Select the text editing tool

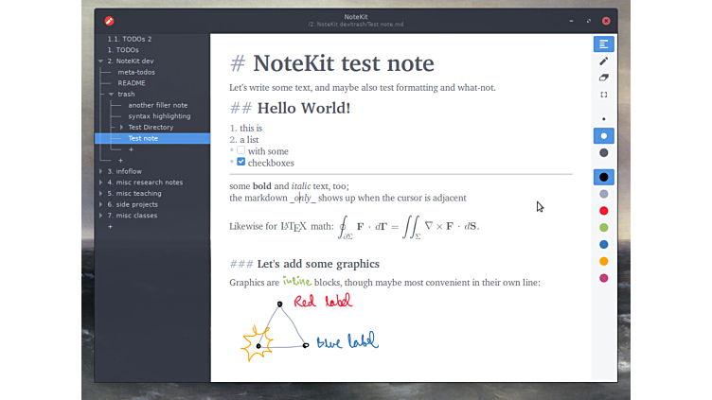click(x=603, y=44)
